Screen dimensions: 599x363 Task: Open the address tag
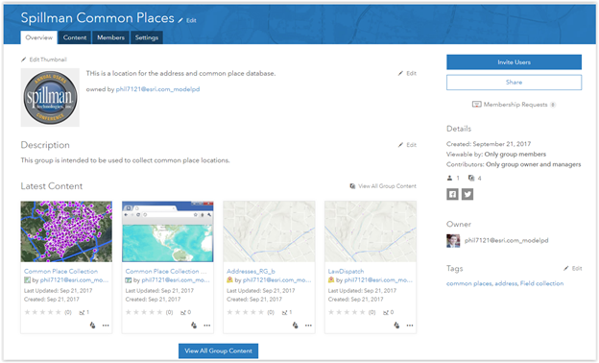(506, 283)
